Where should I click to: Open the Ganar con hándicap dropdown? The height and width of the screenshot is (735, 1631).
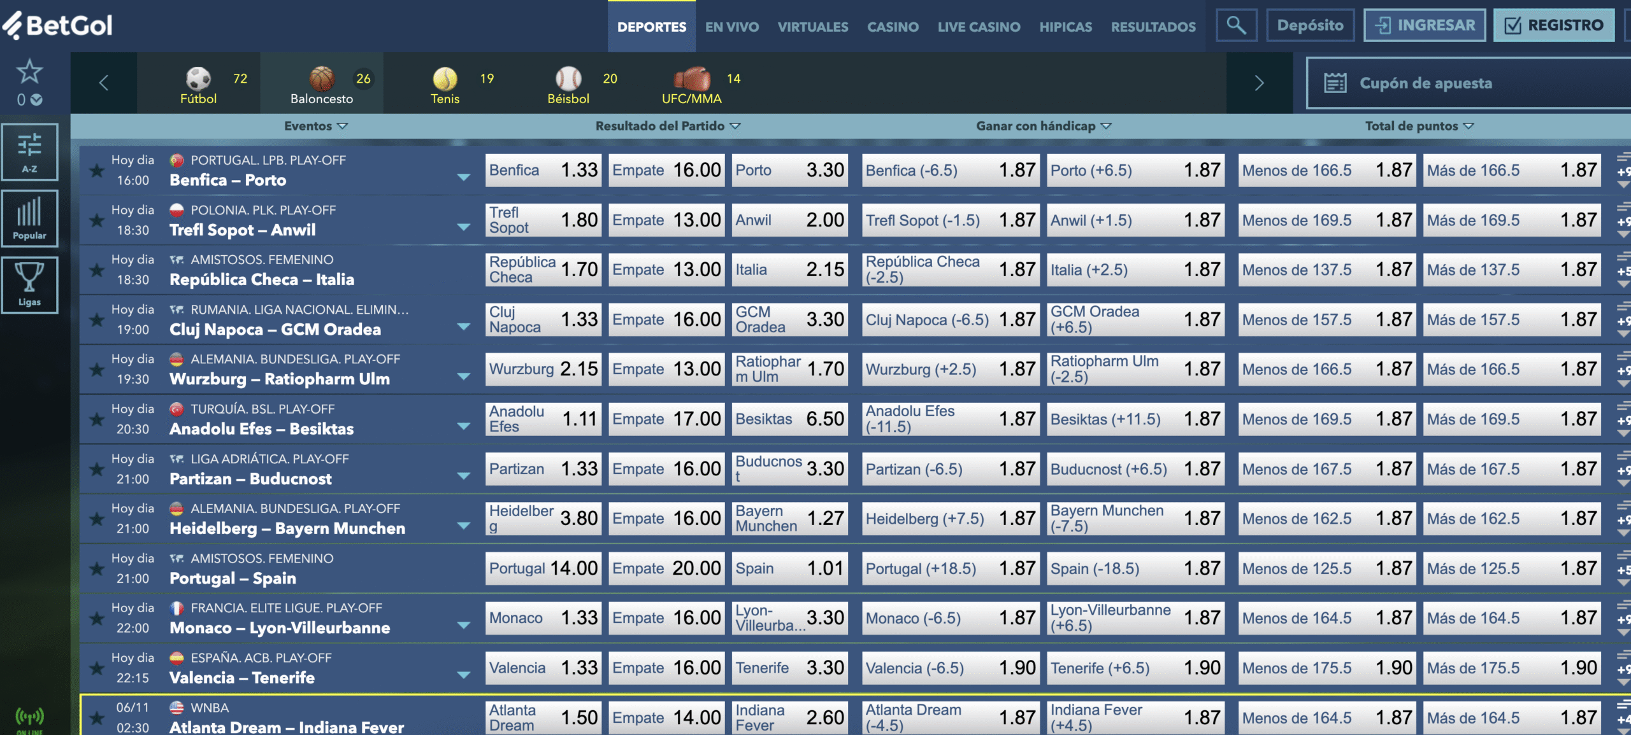click(x=1044, y=126)
